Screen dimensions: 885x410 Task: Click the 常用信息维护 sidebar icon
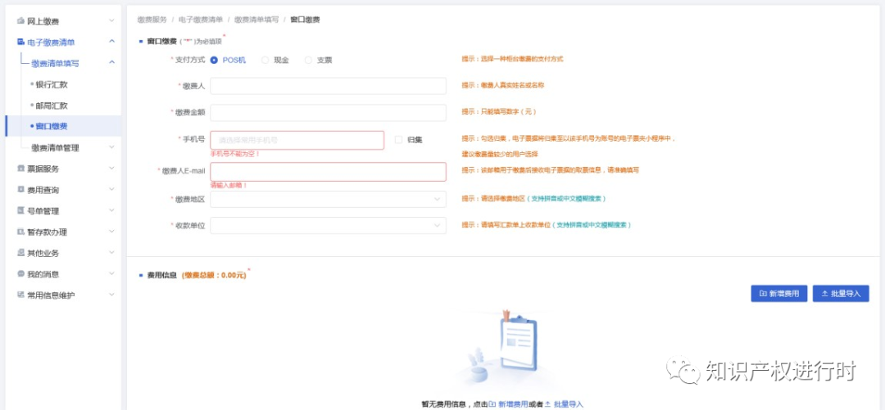tap(20, 295)
